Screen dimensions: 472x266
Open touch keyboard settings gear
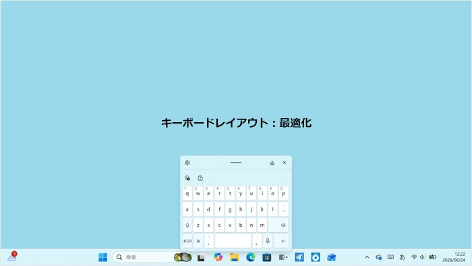187,163
